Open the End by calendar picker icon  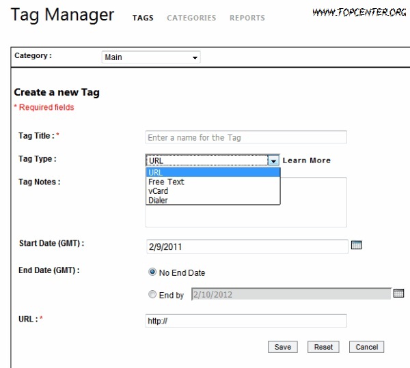pos(398,293)
